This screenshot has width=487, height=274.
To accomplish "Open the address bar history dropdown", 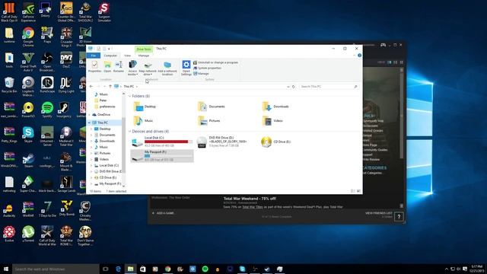I will tap(288, 86).
